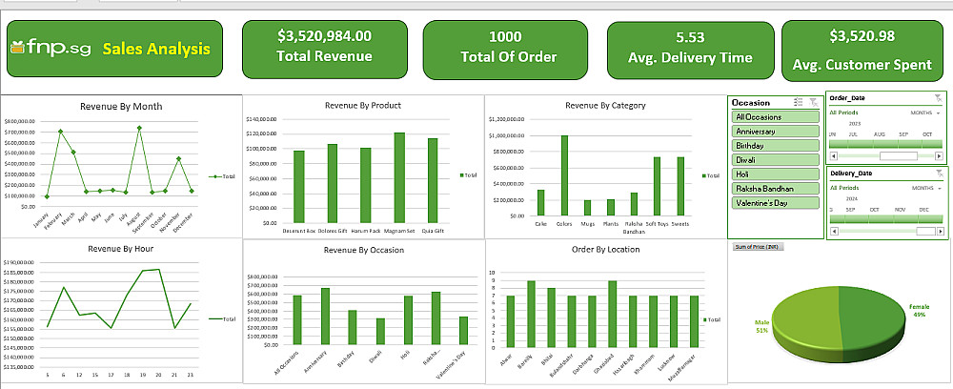This screenshot has width=953, height=389.
Task: Clear the Delivery_Date timeline filter
Action: (939, 174)
